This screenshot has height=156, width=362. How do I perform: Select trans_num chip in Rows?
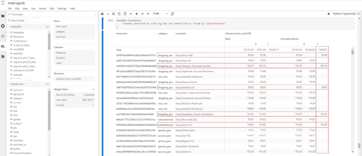coord(75,27)
